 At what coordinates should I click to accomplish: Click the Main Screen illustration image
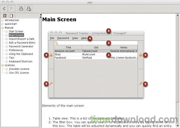click(x=96, y=64)
